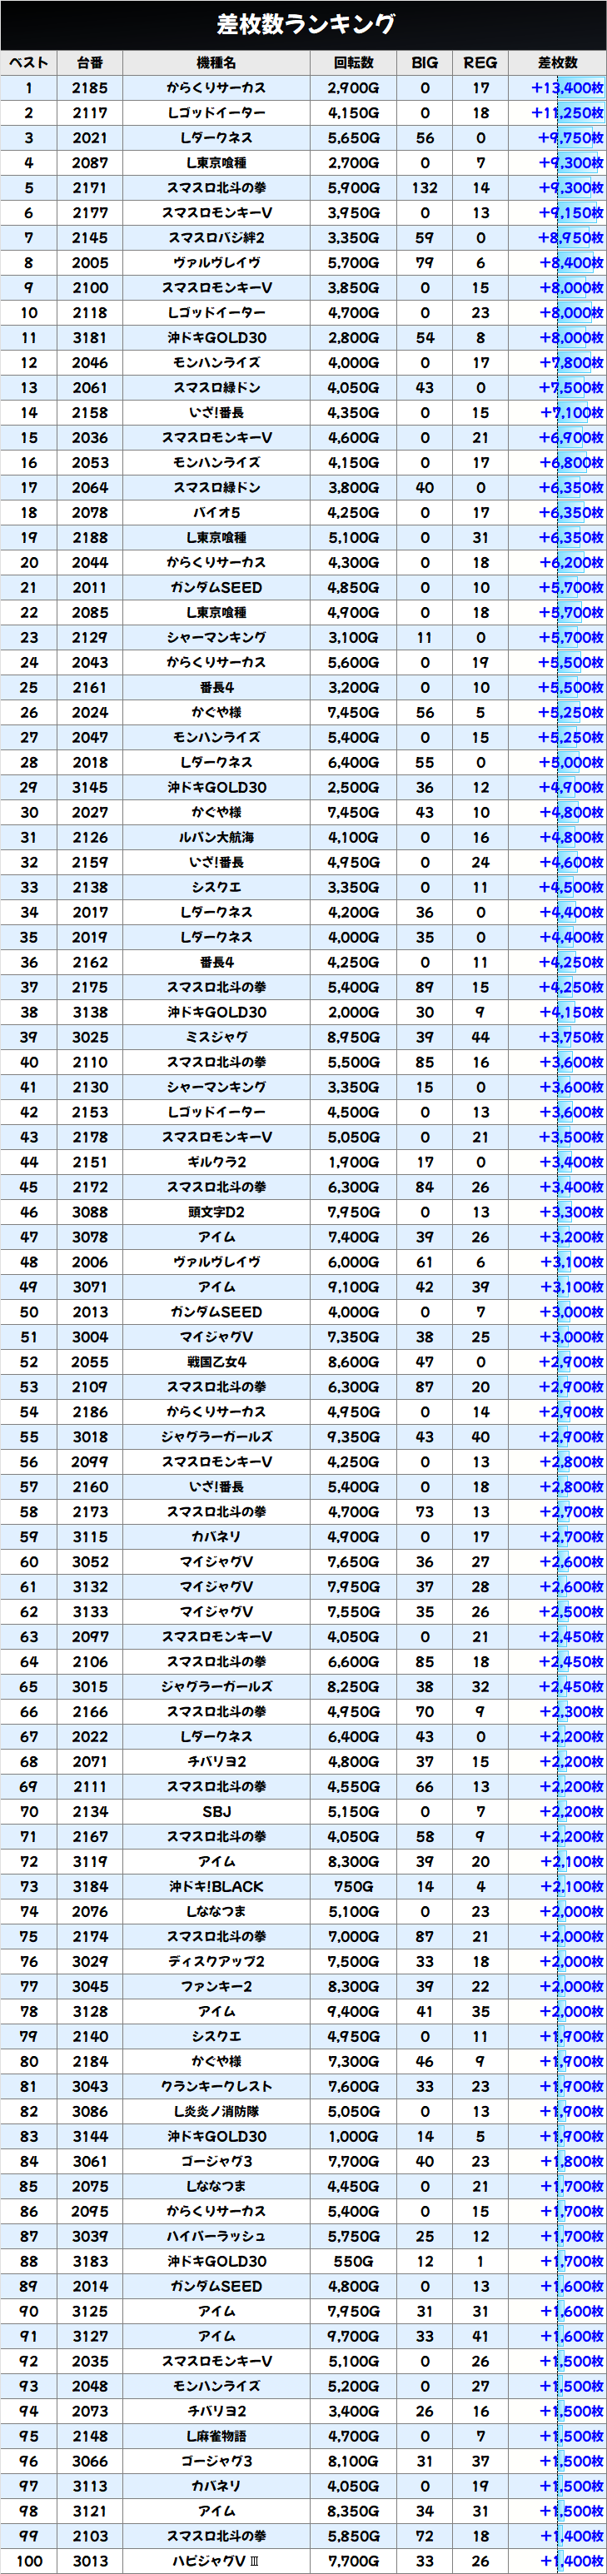Select the ベスト column header
The image size is (607, 2574).
29,63
